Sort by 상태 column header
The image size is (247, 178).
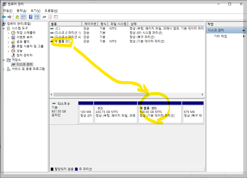(x=166, y=24)
